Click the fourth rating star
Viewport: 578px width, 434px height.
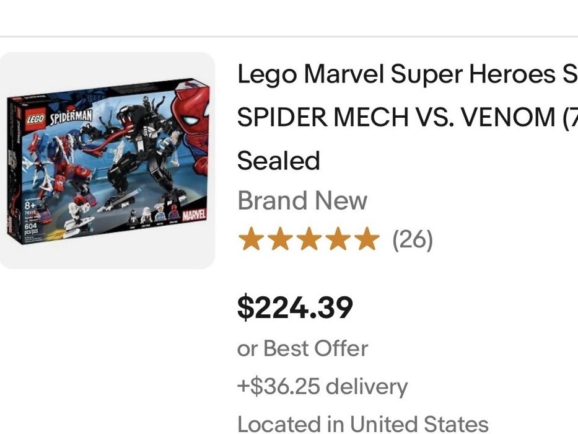tap(337, 239)
